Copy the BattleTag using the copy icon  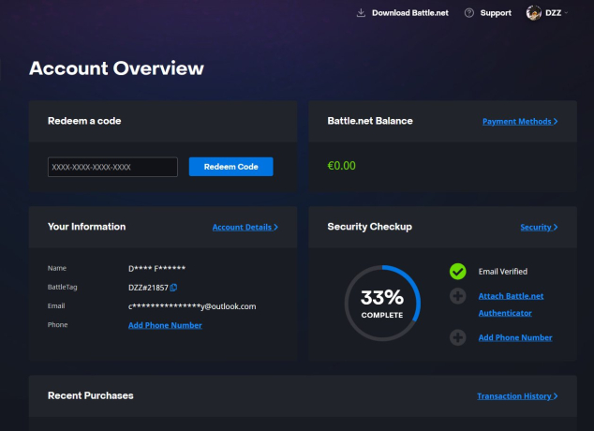[x=173, y=287]
